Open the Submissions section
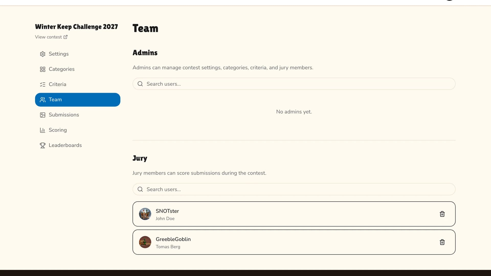This screenshot has width=491, height=276. coord(77,115)
